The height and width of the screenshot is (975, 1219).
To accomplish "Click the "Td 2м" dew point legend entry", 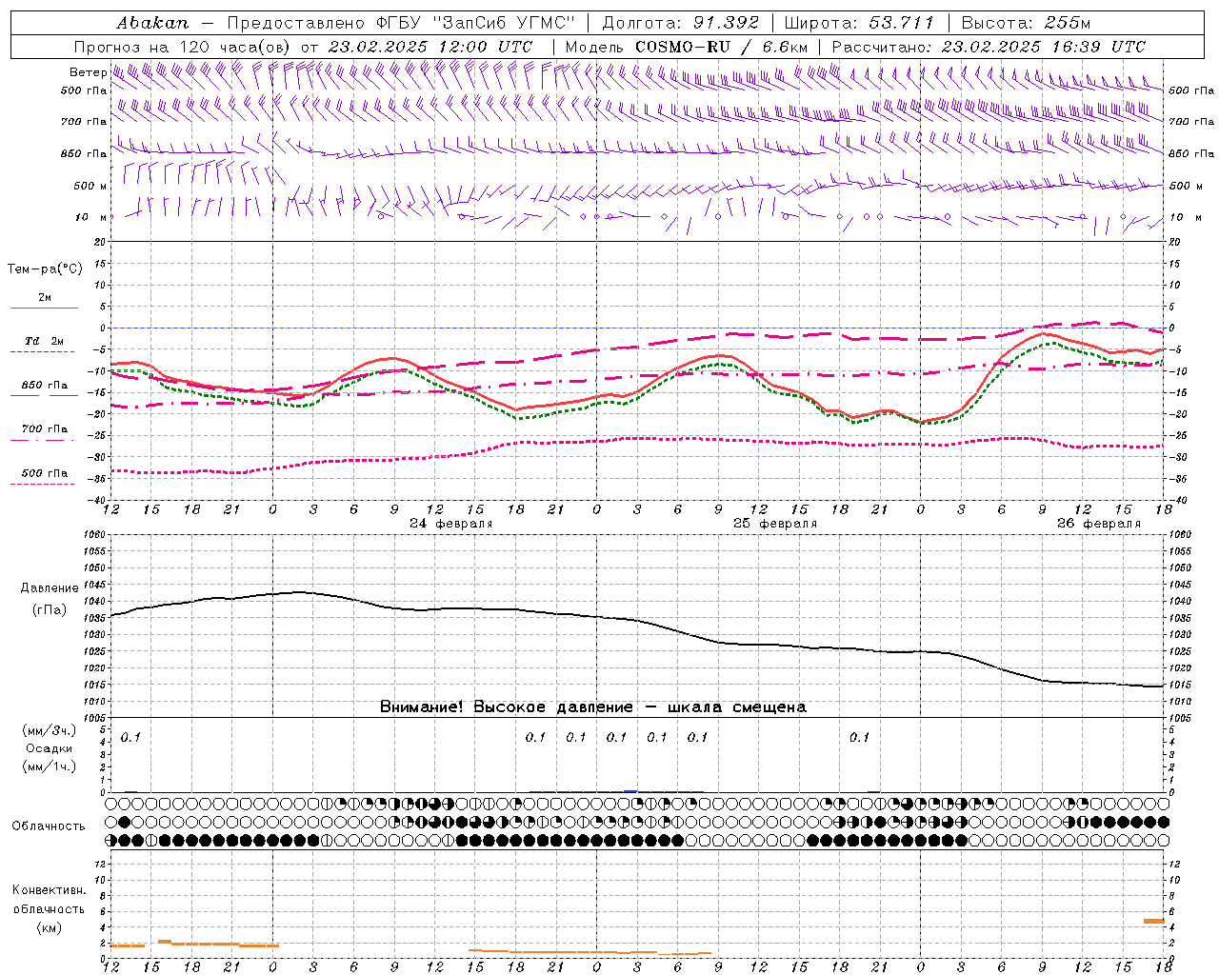I will 45,341.
